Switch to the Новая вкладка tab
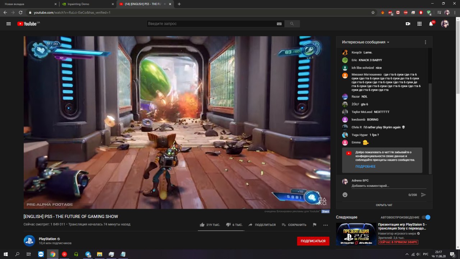 (x=29, y=4)
